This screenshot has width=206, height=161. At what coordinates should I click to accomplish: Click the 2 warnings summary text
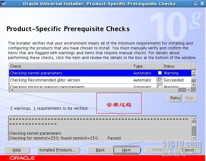coord(49,108)
